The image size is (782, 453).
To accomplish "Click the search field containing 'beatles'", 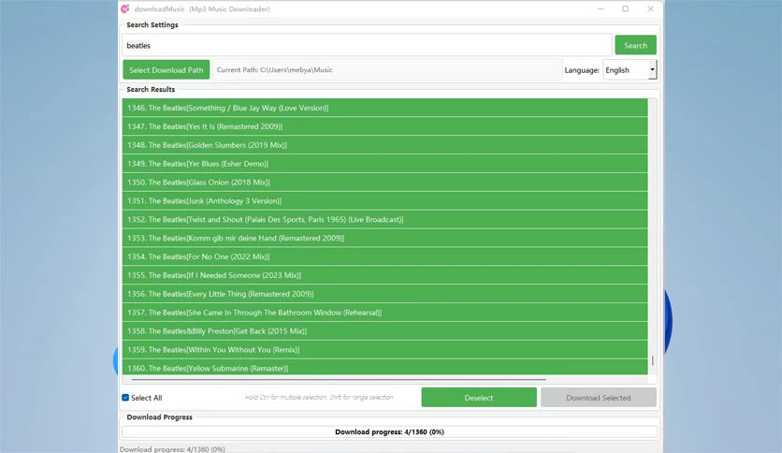I will [x=367, y=46].
